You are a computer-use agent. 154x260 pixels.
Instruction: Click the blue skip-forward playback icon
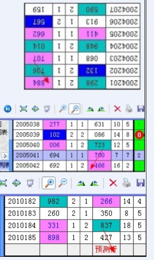pyautogui.click(x=8, y=109)
